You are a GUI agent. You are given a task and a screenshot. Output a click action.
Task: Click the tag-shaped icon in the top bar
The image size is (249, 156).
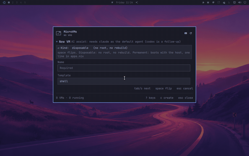(224, 2)
